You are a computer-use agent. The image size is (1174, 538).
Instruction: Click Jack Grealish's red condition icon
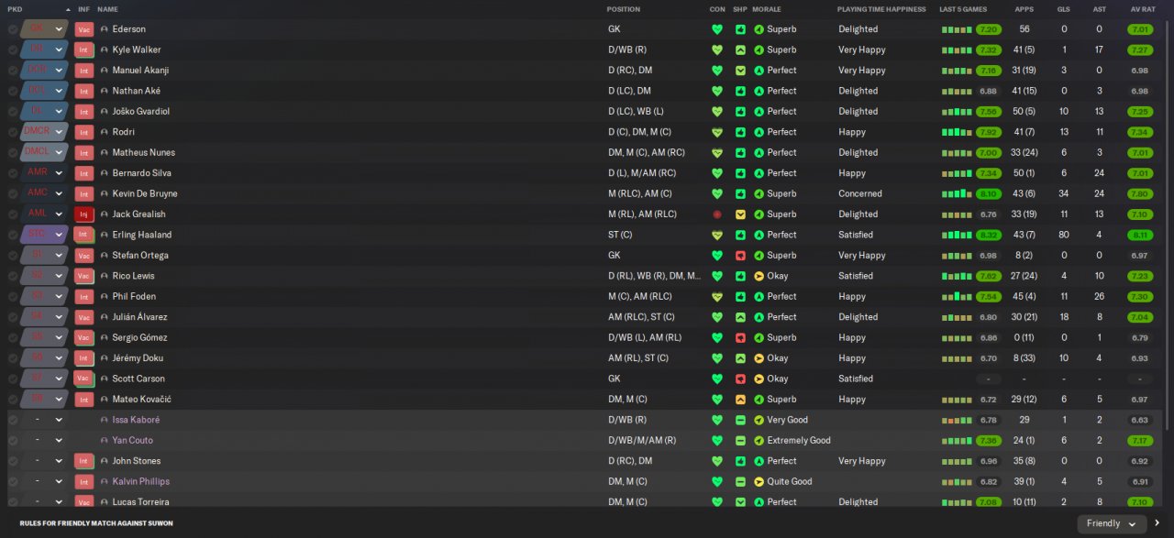coord(717,214)
